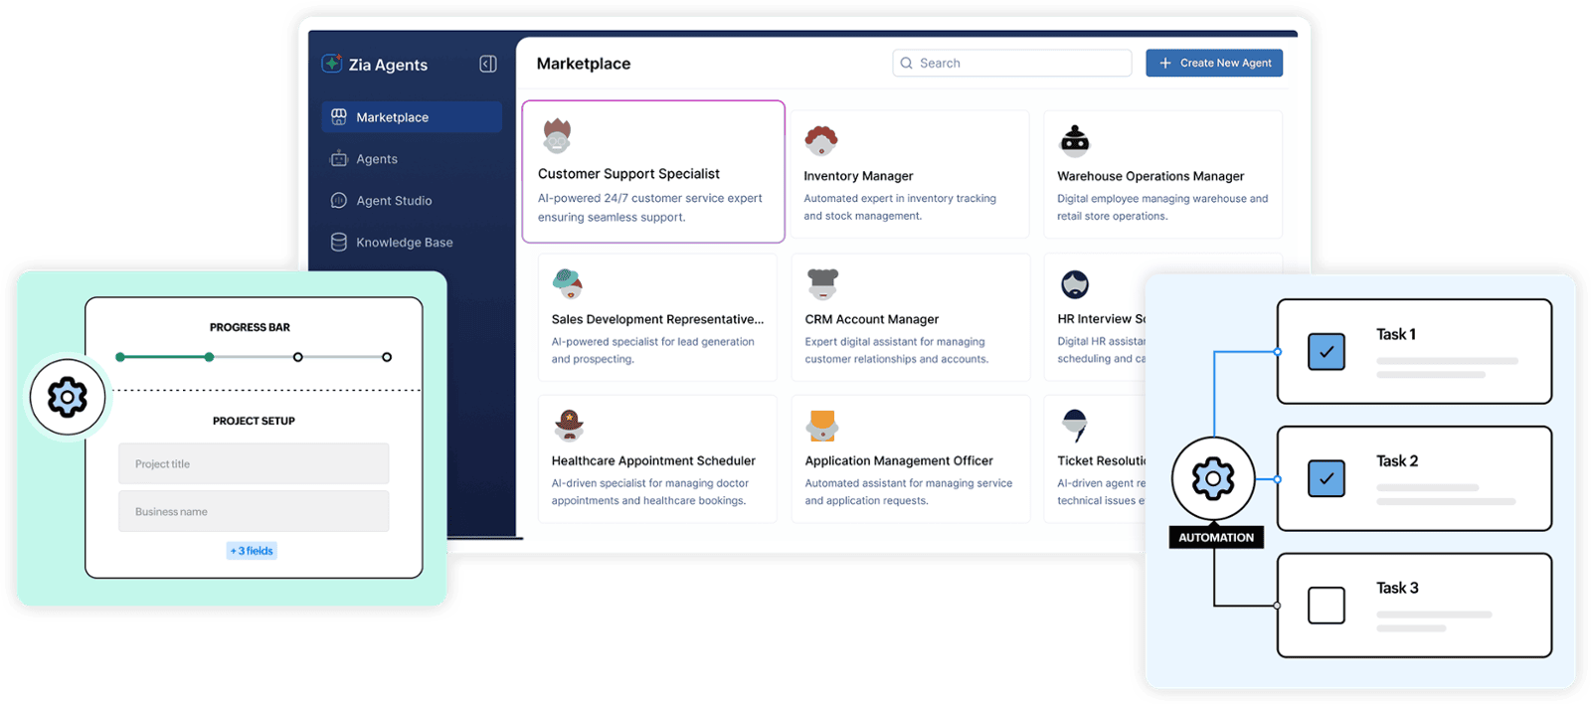Click the Sales Development Representative avatar
1591x704 pixels.
(568, 284)
